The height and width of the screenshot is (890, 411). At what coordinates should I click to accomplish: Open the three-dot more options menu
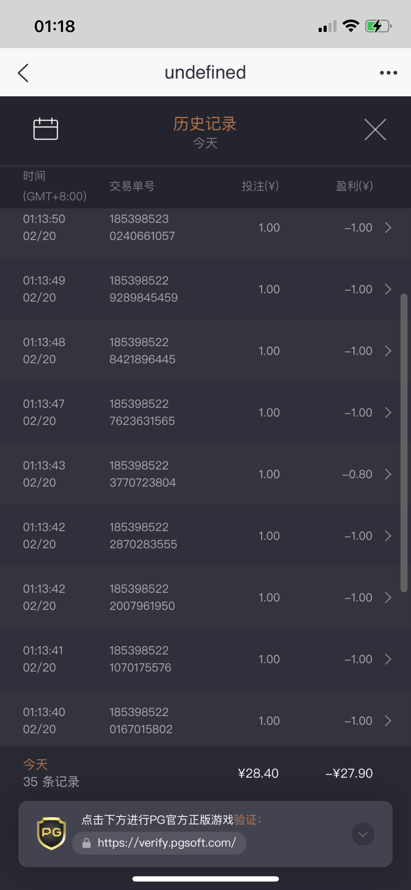[x=388, y=73]
